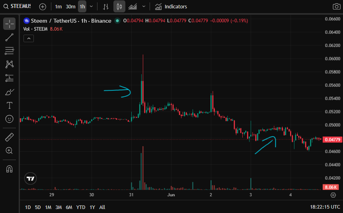343x213 pixels.
Task: Open symbol search with the magnifier icon
Action: [x=6, y=6]
